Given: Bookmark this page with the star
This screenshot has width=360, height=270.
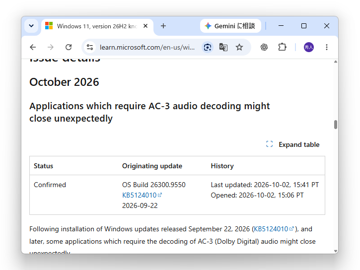Looking at the screenshot, I should 239,47.
